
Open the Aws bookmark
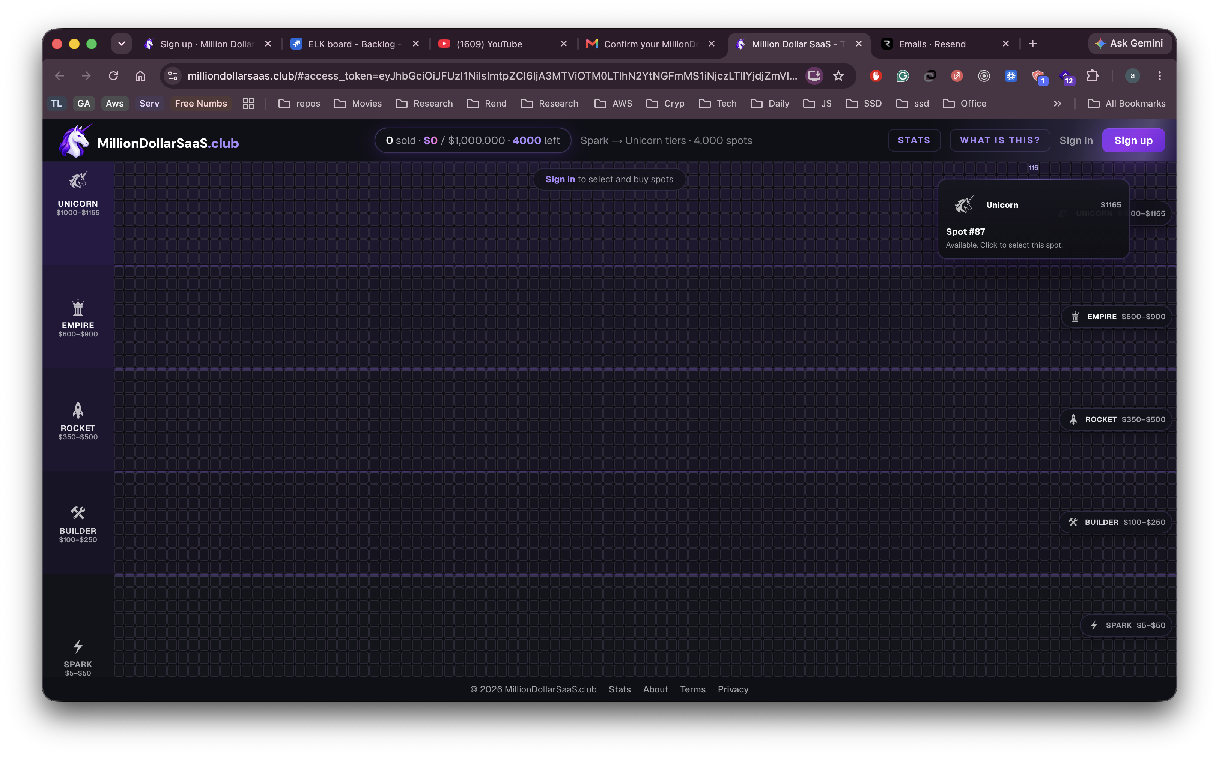115,104
